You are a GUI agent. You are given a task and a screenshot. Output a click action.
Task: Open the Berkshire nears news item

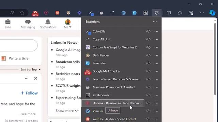pos(68,74)
